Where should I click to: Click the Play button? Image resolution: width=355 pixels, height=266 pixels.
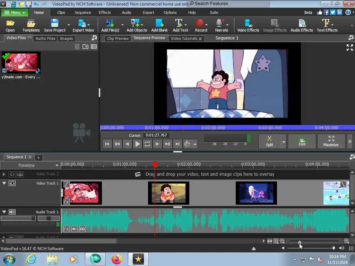137,144
